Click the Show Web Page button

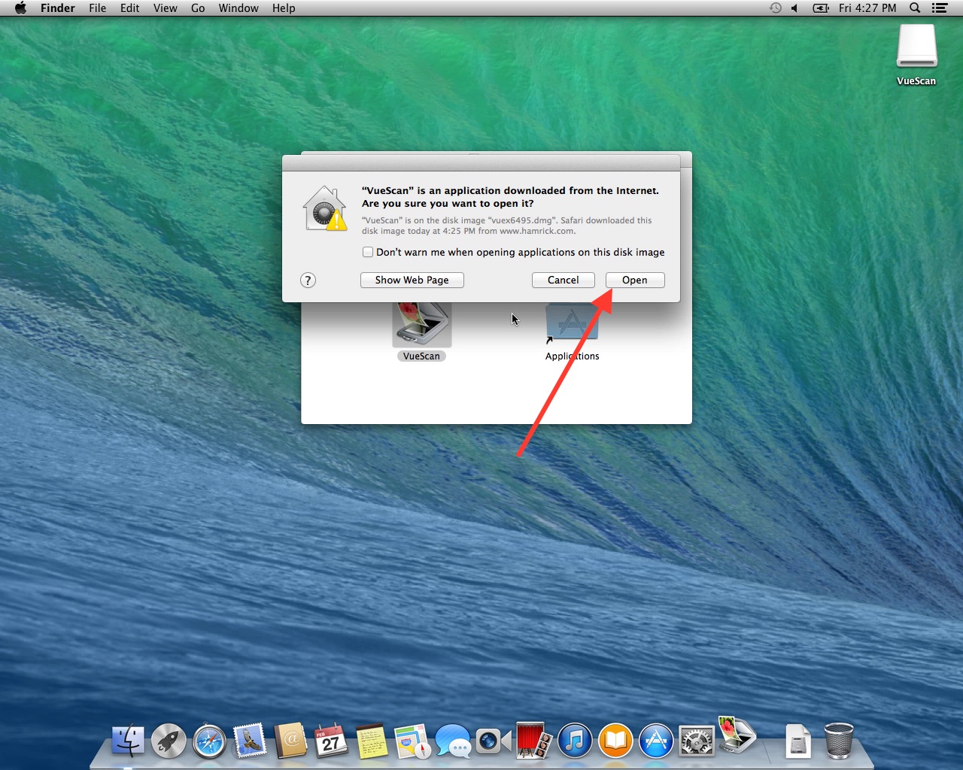[412, 280]
